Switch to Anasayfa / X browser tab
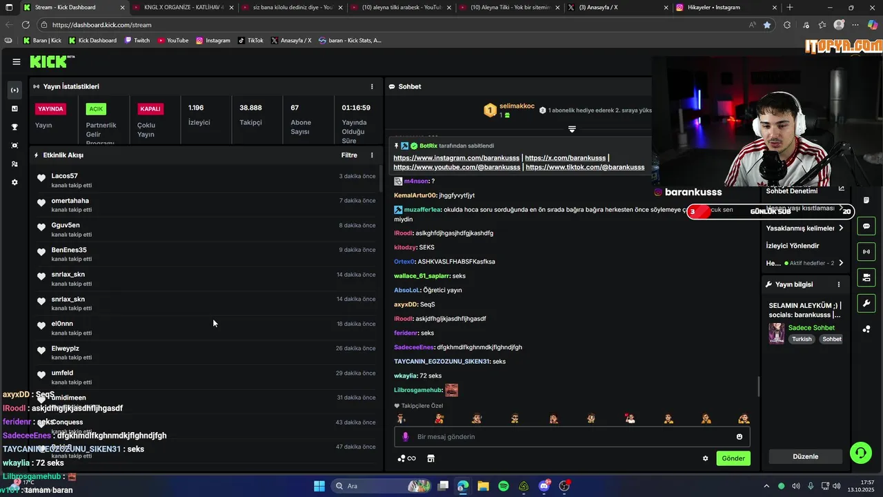Screen dimensions: 883x497 618,8
